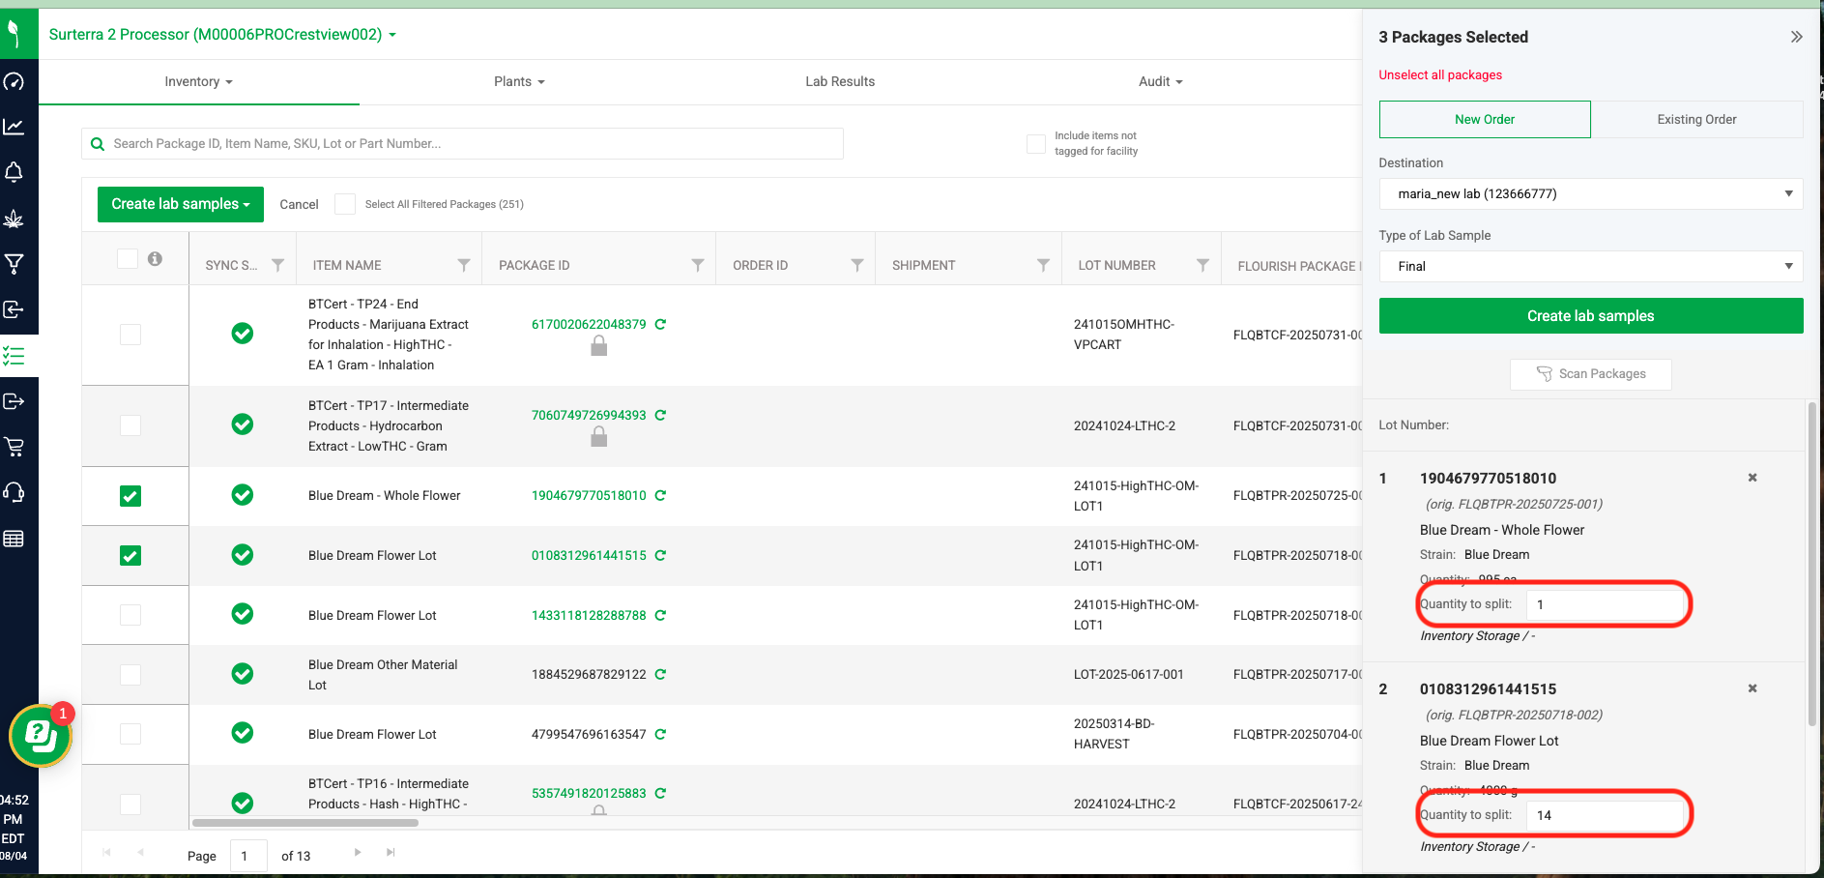Check Blue Dream Other Material Lot row
Viewport: 1824px width, 878px height.
click(x=130, y=675)
